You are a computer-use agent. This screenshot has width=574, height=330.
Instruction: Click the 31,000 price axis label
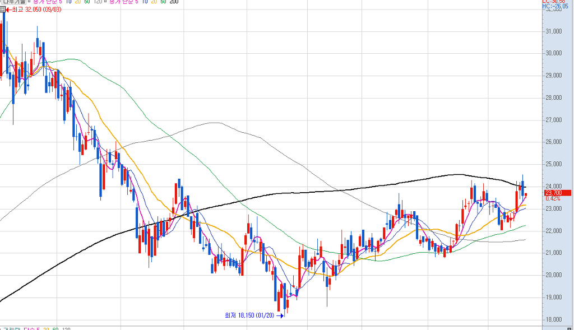coord(553,31)
